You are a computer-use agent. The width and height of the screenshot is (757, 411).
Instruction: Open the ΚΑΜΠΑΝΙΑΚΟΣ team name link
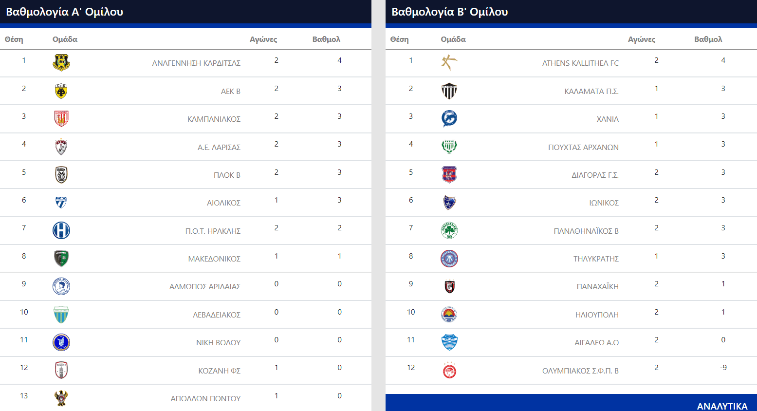tap(214, 119)
